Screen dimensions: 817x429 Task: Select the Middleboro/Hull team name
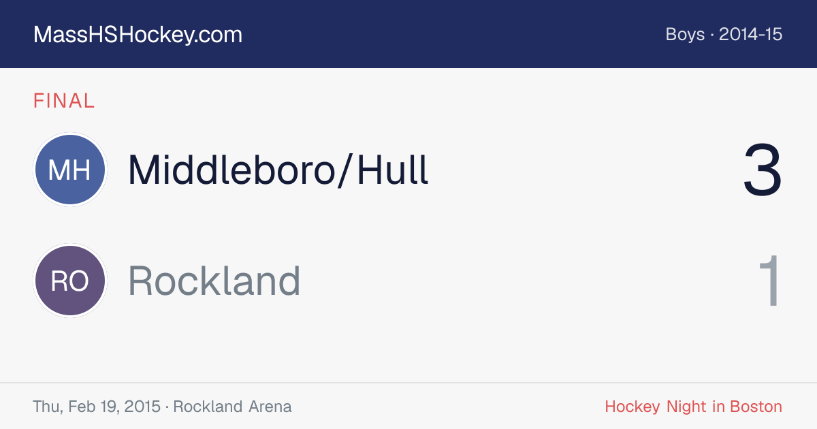(x=278, y=170)
